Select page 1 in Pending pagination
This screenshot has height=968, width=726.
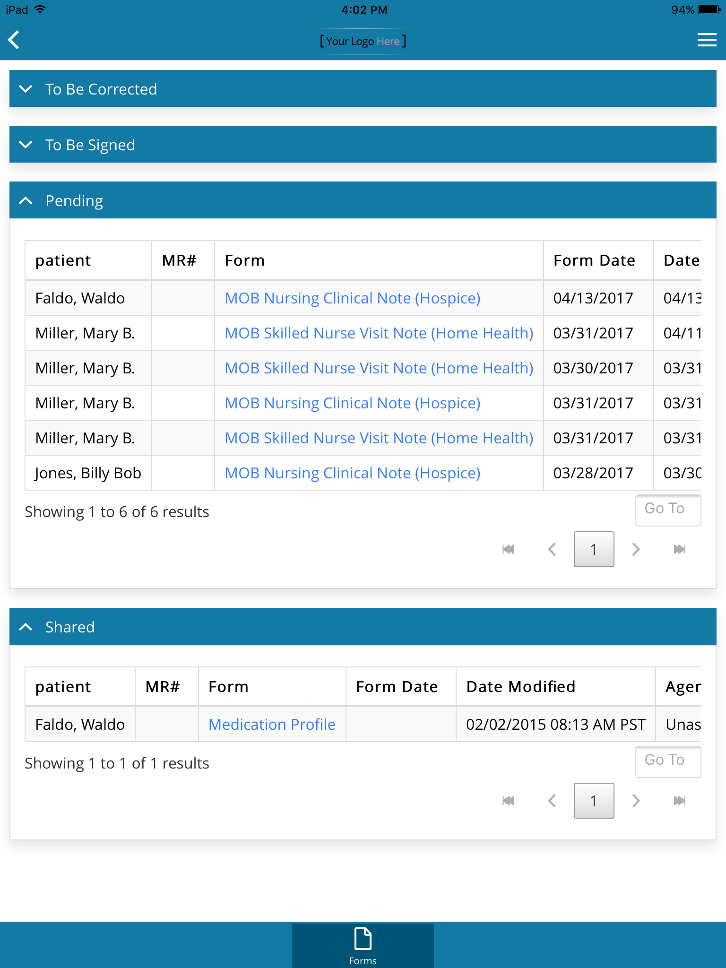(x=594, y=549)
